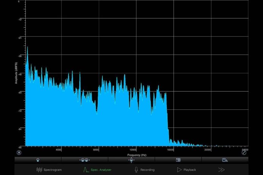Click the 12000 frequency tick label
Viewport: 263px width, 175px height.
(x=133, y=150)
